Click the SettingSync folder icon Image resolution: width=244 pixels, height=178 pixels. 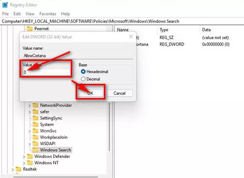click(36, 118)
